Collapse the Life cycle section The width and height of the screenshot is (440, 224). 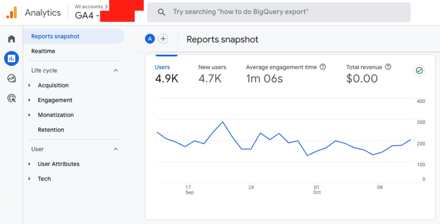pyautogui.click(x=116, y=71)
